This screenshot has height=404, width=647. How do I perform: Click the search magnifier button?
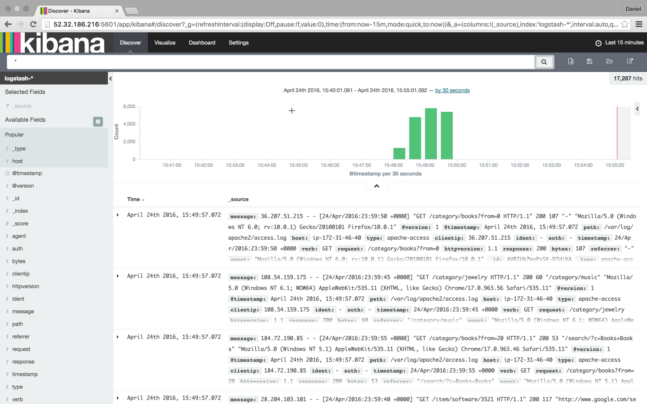coord(544,61)
